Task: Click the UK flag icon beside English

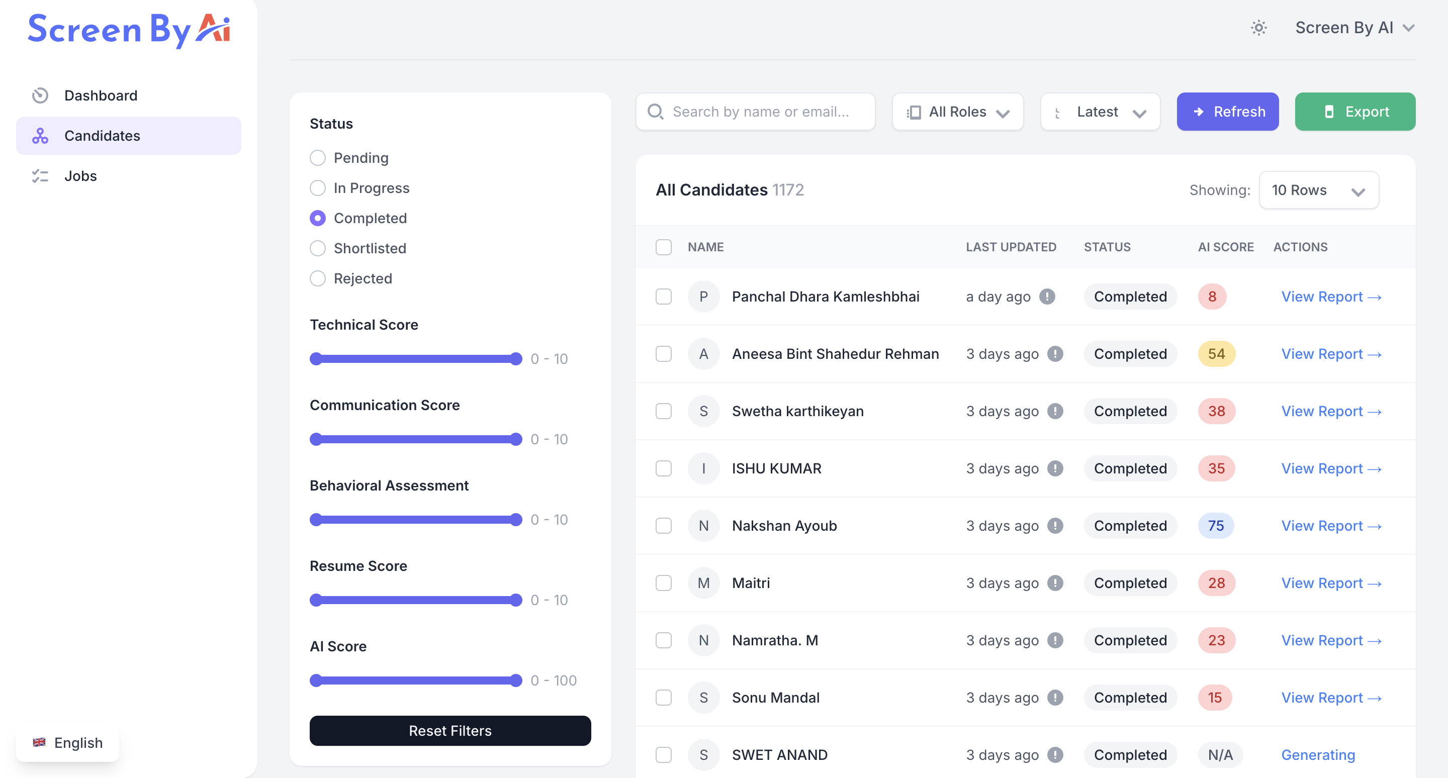Action: coord(39,742)
